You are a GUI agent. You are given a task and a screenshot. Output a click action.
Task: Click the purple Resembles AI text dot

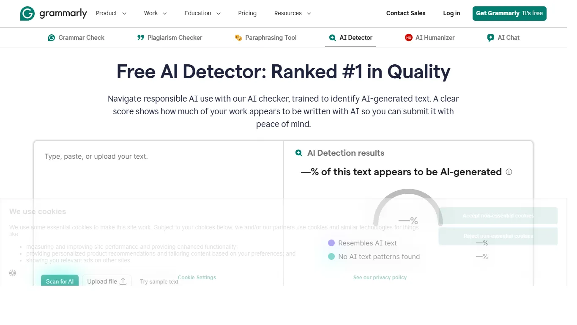coord(331,243)
